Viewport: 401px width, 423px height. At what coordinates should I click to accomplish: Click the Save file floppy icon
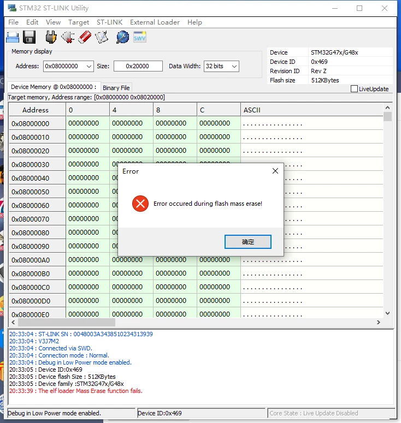pyautogui.click(x=29, y=37)
